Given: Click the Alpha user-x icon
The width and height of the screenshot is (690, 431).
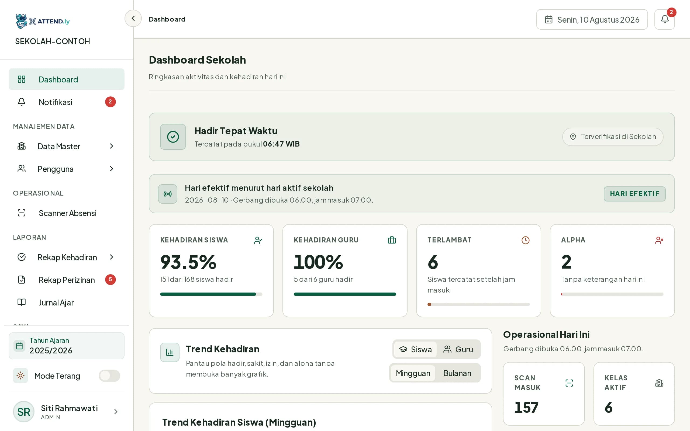Looking at the screenshot, I should (x=659, y=240).
